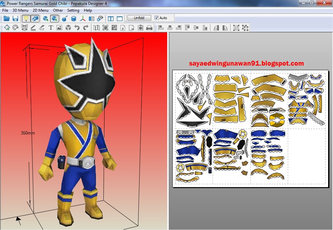The height and width of the screenshot is (230, 333).
Task: Open the Other menu
Action: (x=58, y=10)
